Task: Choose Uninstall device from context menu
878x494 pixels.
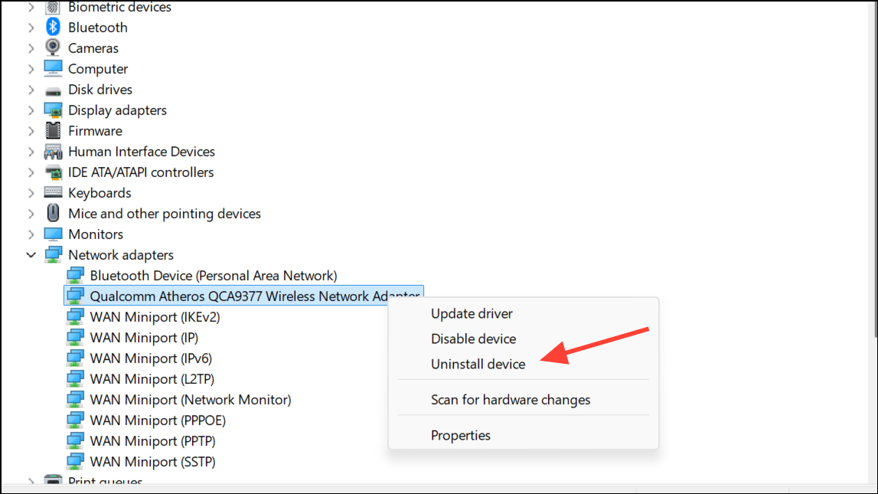Action: 478,365
